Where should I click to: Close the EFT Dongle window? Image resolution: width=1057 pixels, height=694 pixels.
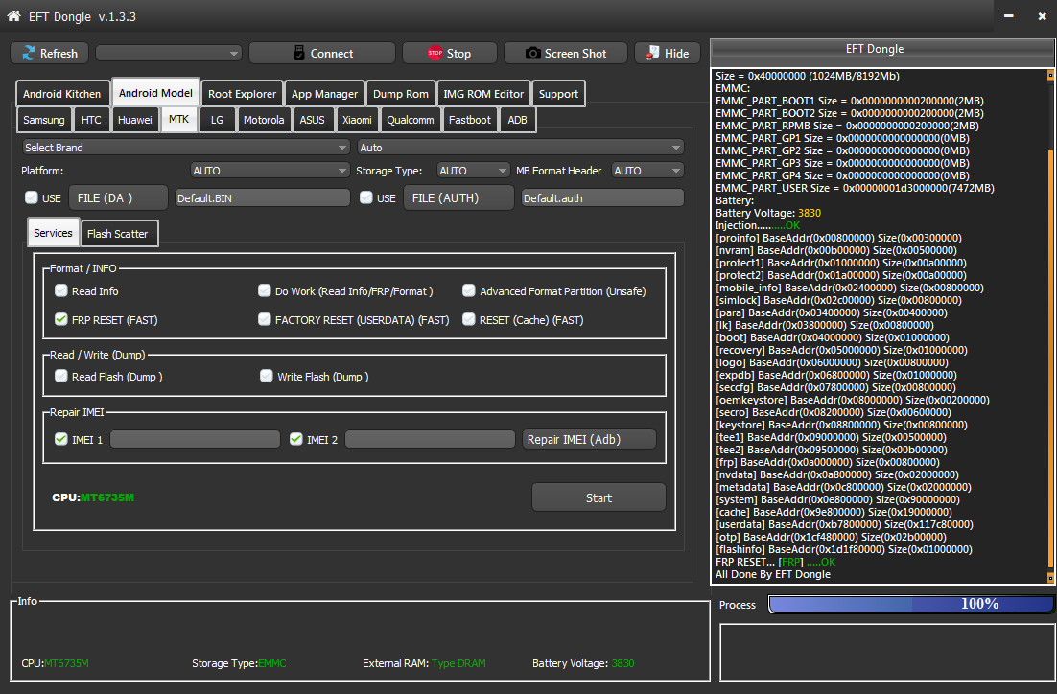tap(1042, 16)
